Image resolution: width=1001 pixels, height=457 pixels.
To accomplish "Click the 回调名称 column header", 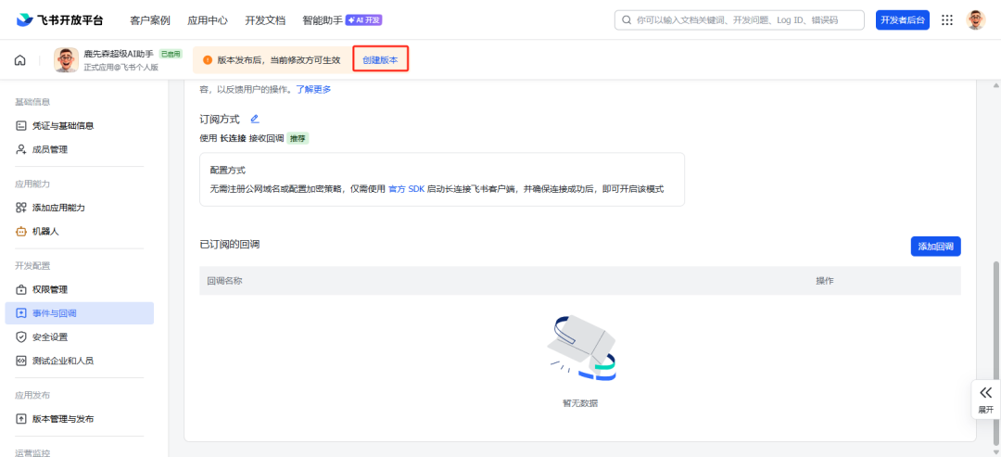I will (224, 281).
